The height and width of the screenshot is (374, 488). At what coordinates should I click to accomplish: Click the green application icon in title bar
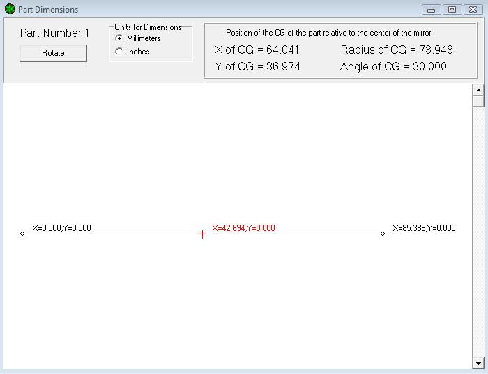click(10, 9)
